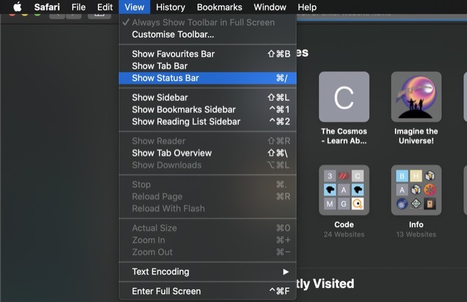Close the open View menu
The height and width of the screenshot is (302, 467).
(x=134, y=7)
